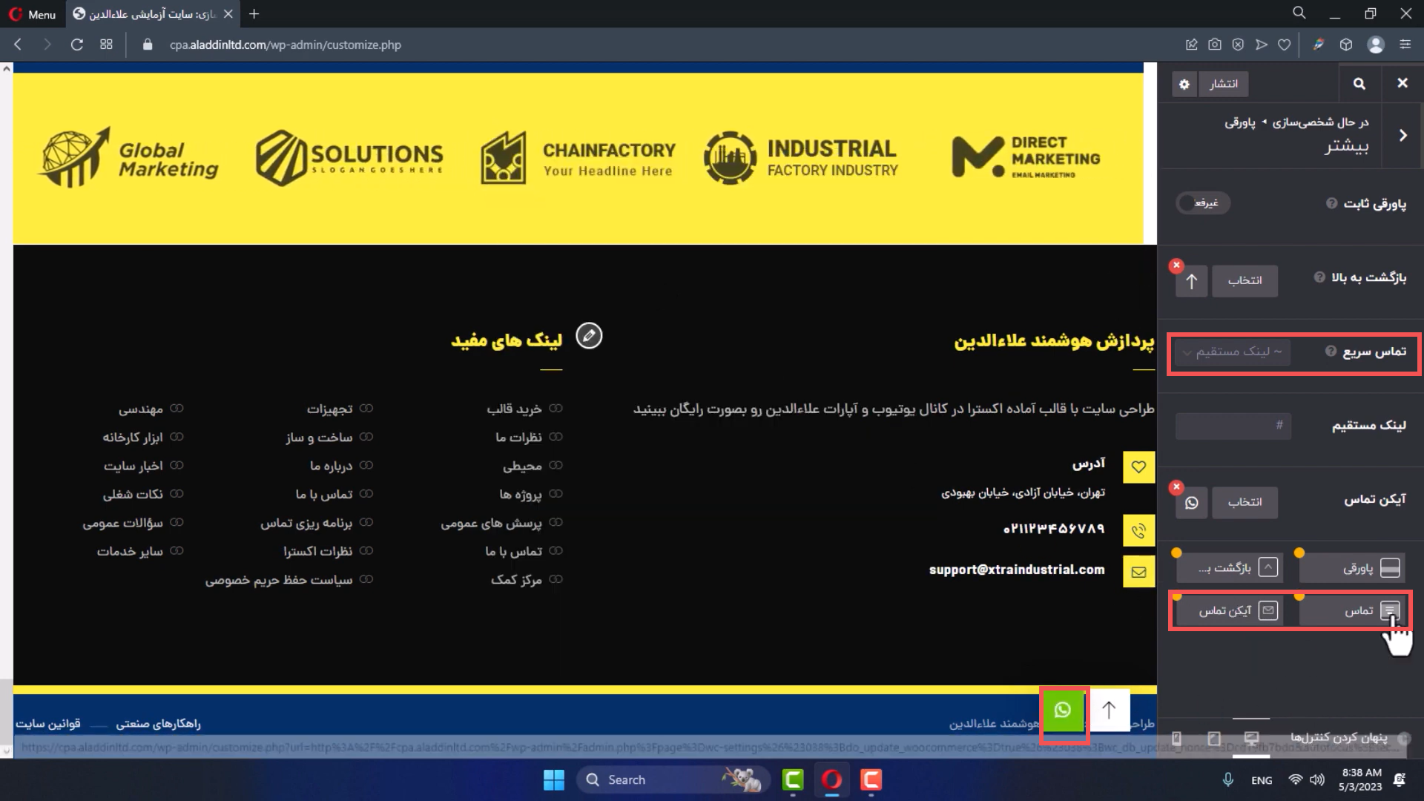Open the colorful rocket extension icon
Screen dimensions: 1424x801
tap(1319, 44)
